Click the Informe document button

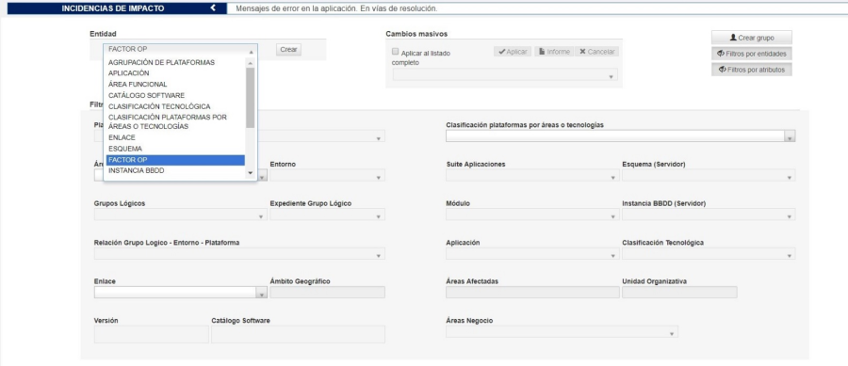click(554, 52)
